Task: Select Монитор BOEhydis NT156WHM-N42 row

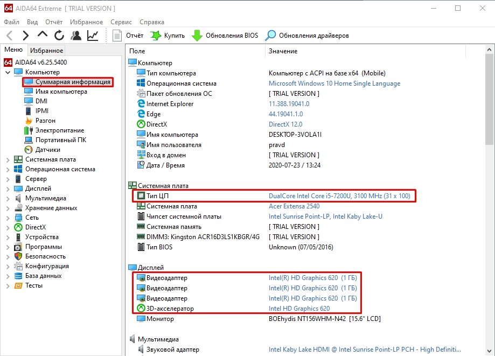Action: pos(259,319)
